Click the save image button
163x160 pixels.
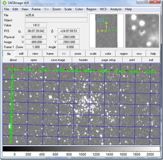(x=58, y=60)
